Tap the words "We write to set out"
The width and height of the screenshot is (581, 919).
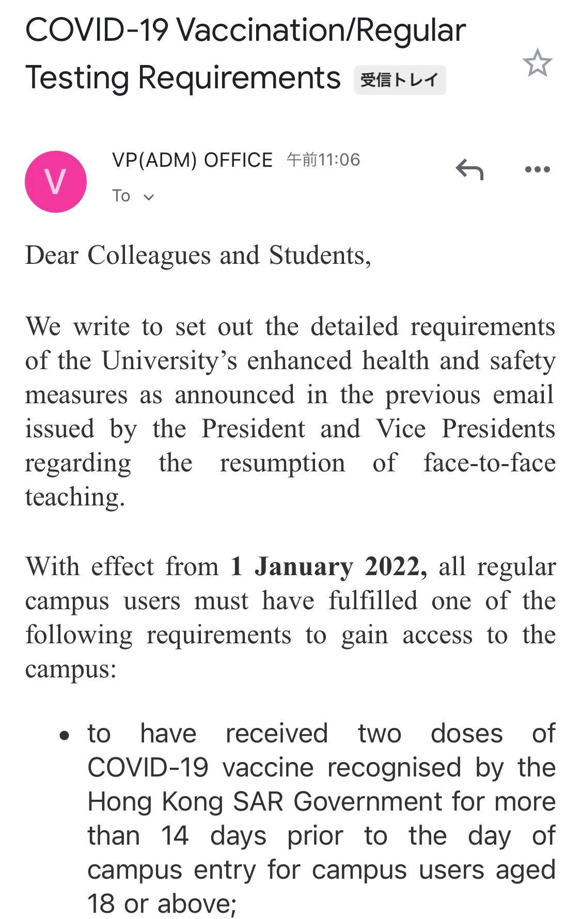click(139, 326)
